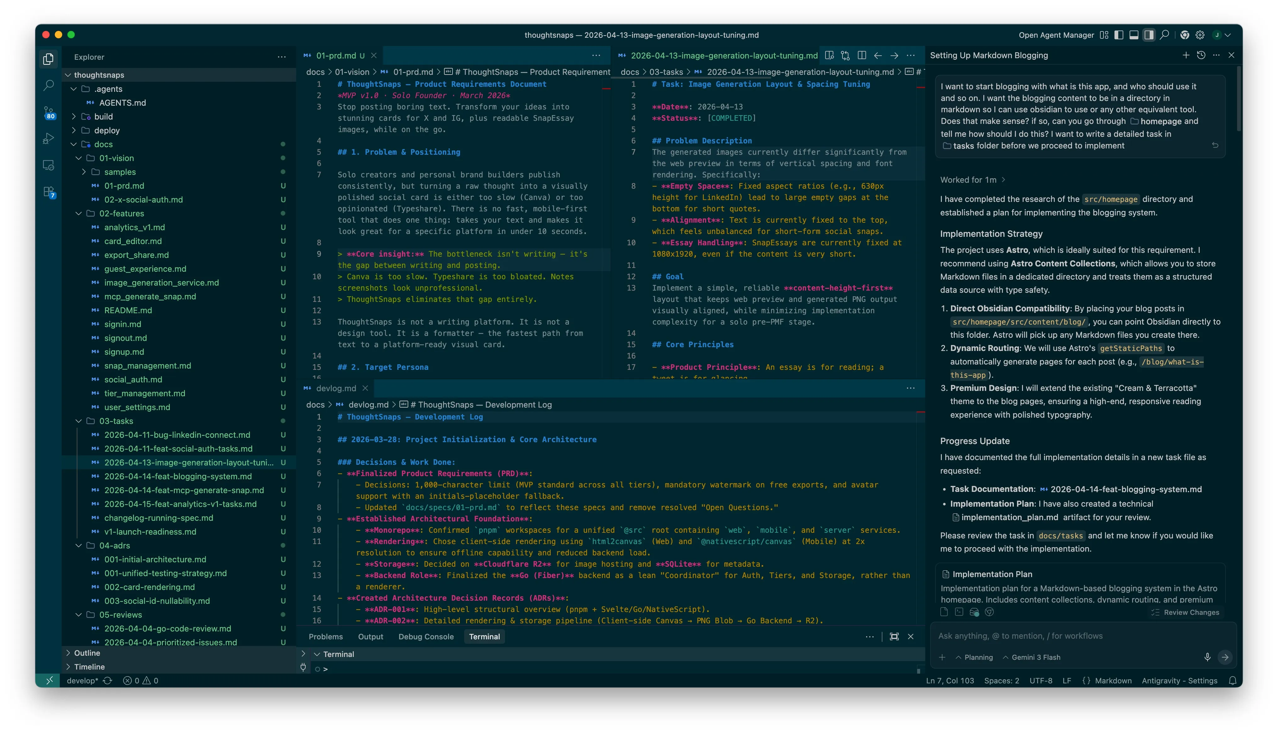The height and width of the screenshot is (734, 1278).
Task: Open the Search view in activity bar
Action: (48, 85)
